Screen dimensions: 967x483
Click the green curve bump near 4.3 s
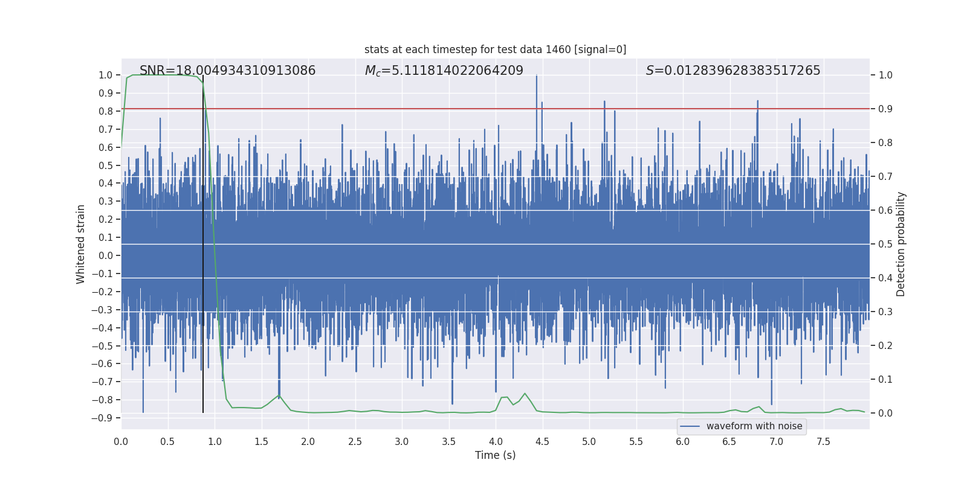pyautogui.click(x=525, y=394)
